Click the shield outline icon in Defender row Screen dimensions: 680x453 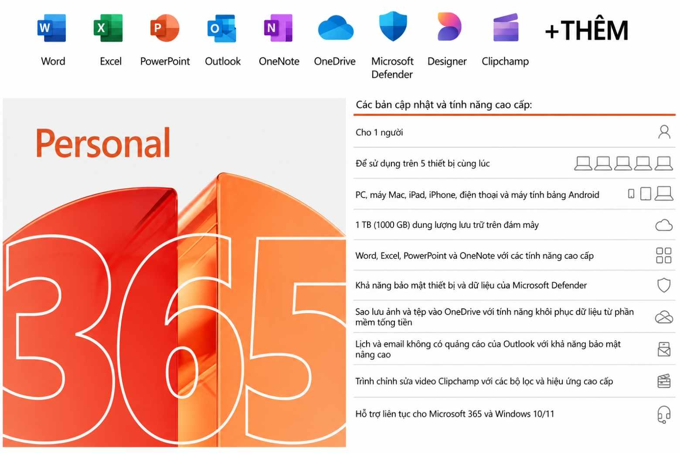coord(663,285)
